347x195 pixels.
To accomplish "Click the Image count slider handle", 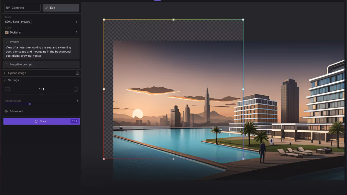I will tap(30, 104).
